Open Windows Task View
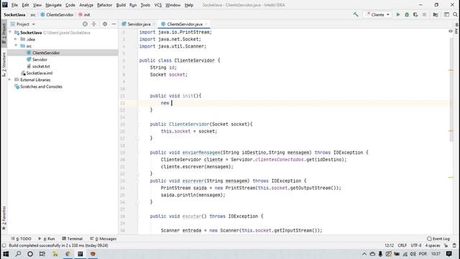The image size is (460, 259). tap(42, 254)
